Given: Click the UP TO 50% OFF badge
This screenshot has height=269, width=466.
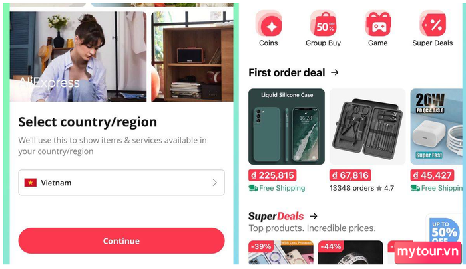Looking at the screenshot, I should pyautogui.click(x=444, y=230).
